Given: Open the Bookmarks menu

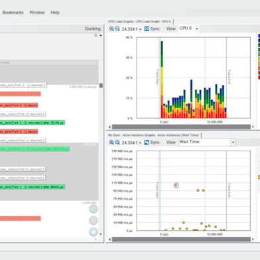Looking at the screenshot, I should pyautogui.click(x=13, y=13).
